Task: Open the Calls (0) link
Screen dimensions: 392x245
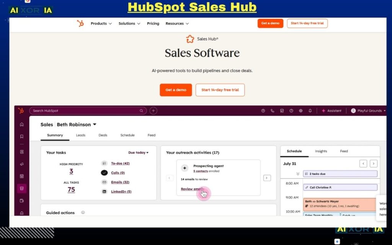Action: coord(118,173)
